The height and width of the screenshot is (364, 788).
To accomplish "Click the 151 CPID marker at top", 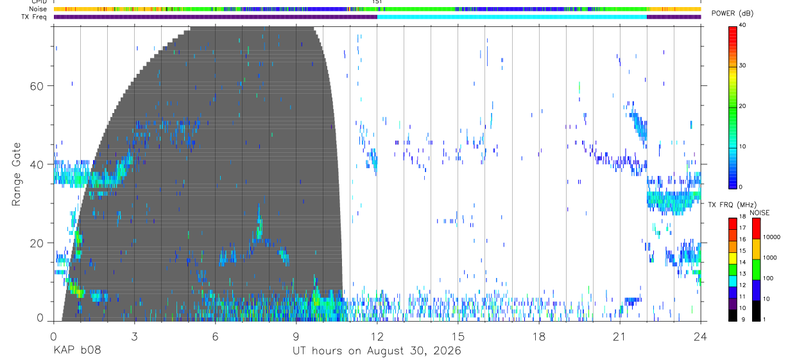I will click(x=377, y=2).
